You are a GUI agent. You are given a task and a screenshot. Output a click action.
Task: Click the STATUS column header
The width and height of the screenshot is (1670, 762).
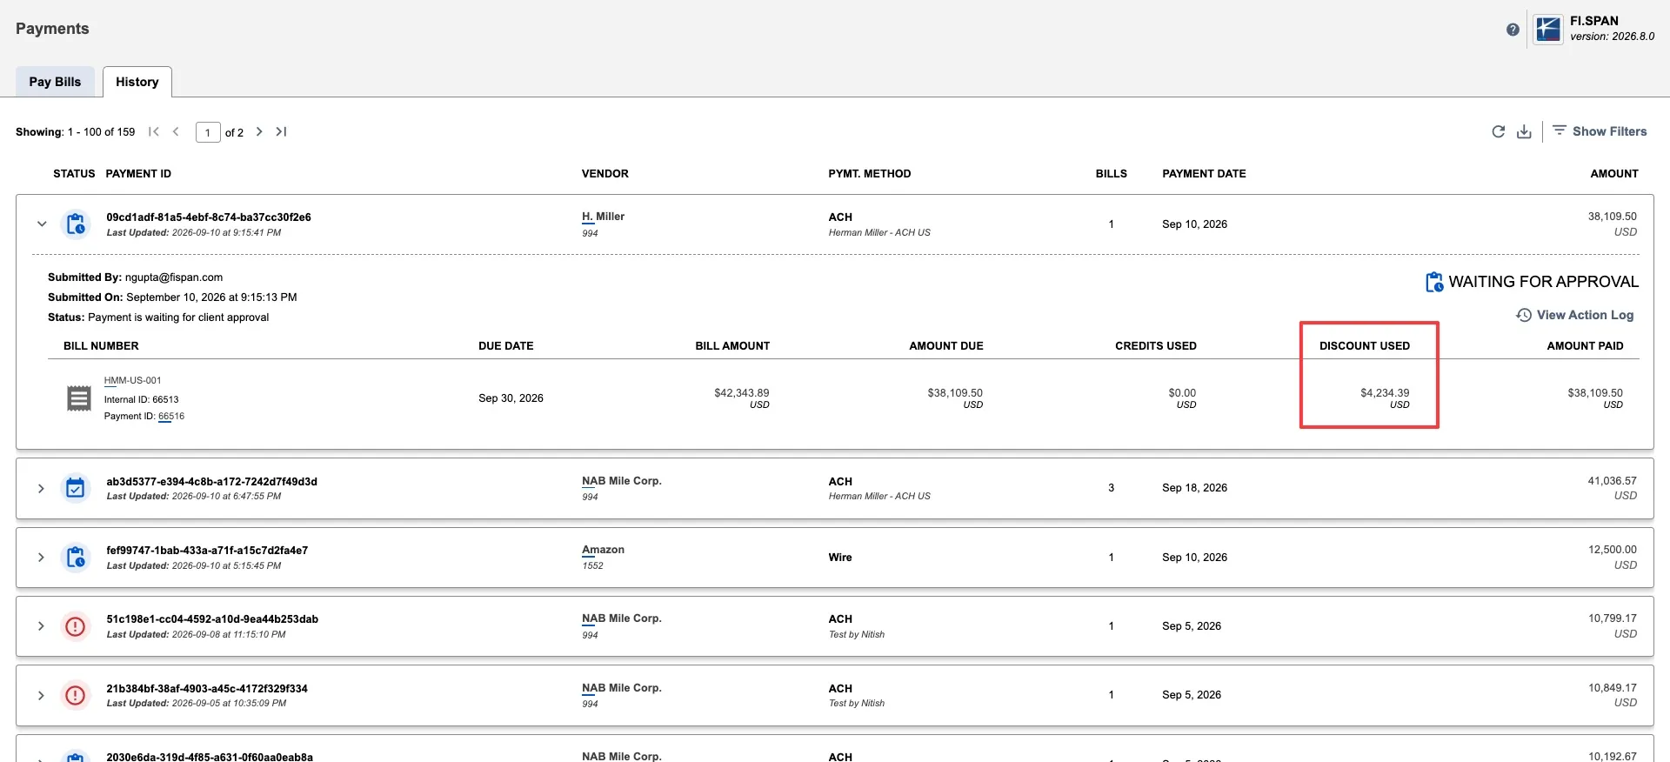pyautogui.click(x=74, y=174)
